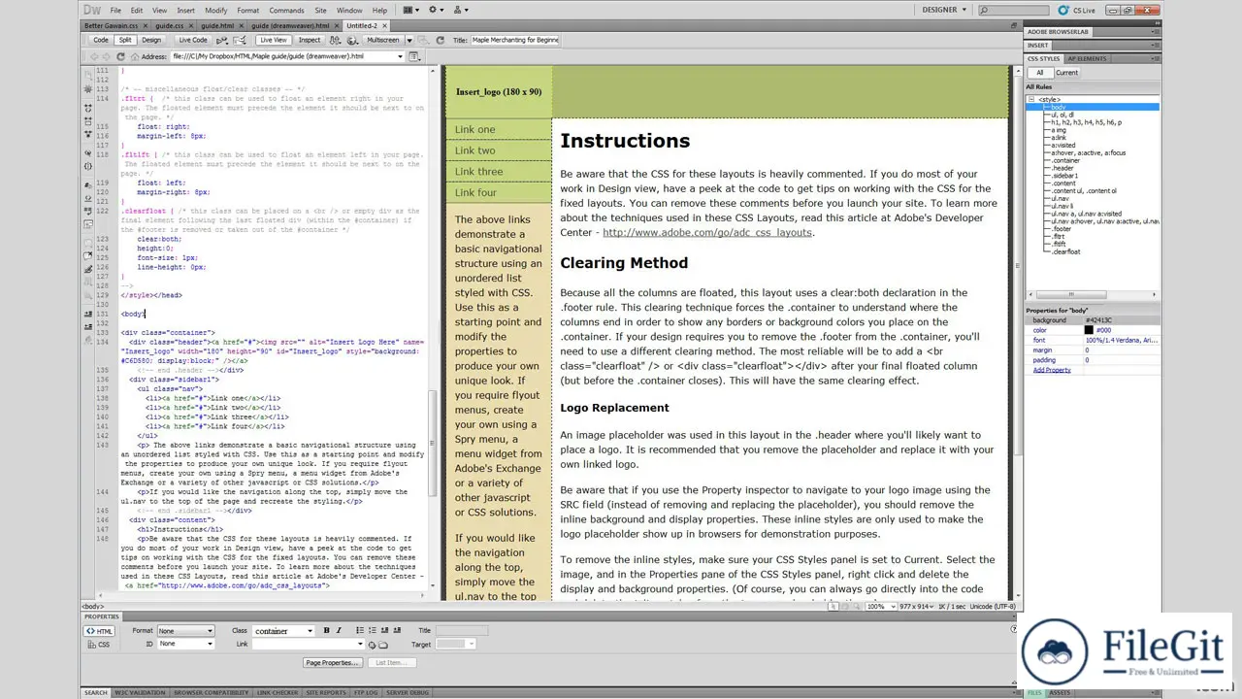The image size is (1242, 699).
Task: Click the Italic icon in Properties
Action: (339, 630)
